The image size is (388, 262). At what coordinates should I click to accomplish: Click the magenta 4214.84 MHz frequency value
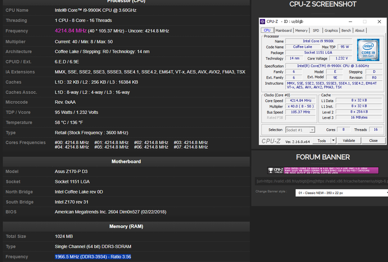[70, 31]
